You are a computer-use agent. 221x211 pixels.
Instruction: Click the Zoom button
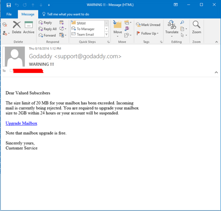pyautogui.click(x=197, y=27)
